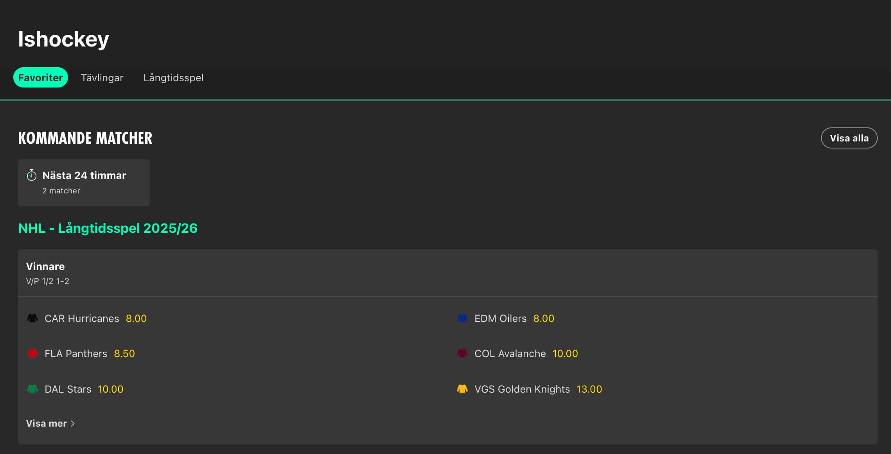Click the KOMMANDE MATCHER heading
The height and width of the screenshot is (454, 891).
point(85,138)
